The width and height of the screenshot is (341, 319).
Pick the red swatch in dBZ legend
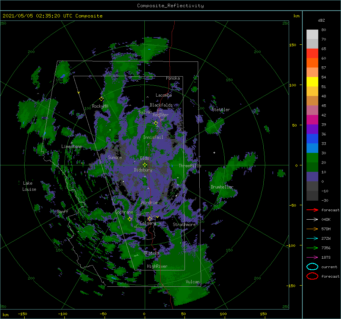pyautogui.click(x=312, y=53)
